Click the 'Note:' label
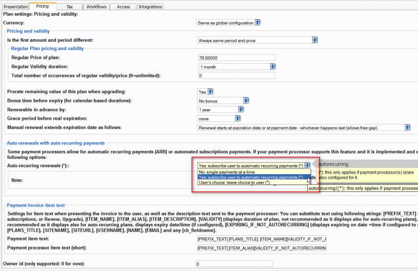 click(x=17, y=180)
